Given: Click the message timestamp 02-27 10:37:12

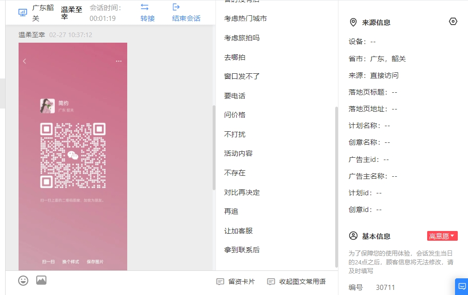Looking at the screenshot, I should 71,35.
